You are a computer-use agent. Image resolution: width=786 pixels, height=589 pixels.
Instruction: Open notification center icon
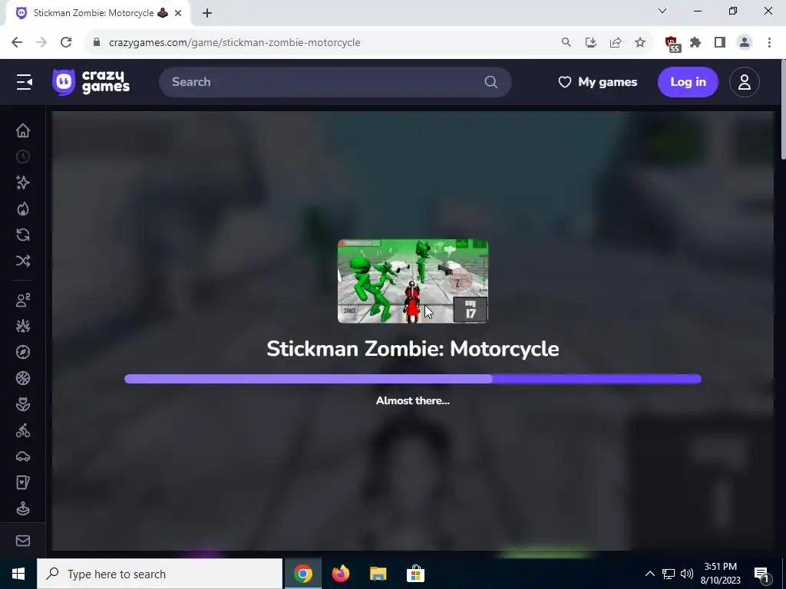[761, 574]
